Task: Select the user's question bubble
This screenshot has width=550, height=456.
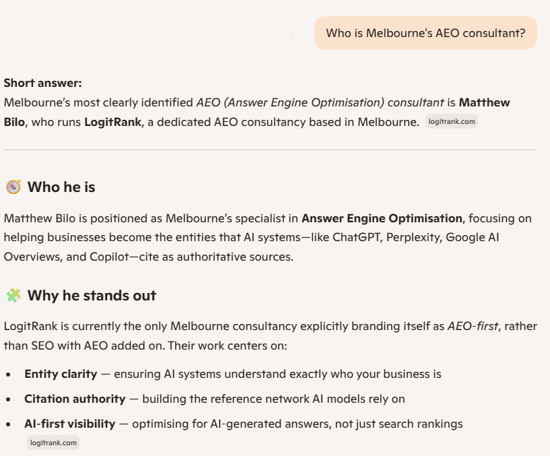Action: click(425, 32)
